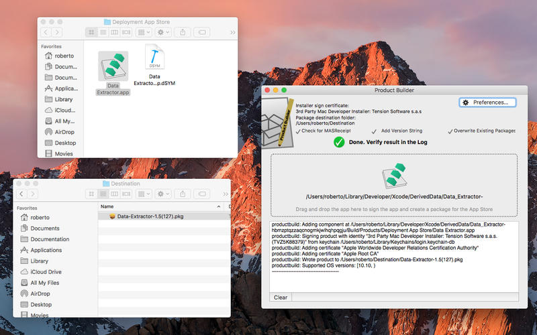Open AirDrop in Deployment App Store sidebar
This screenshot has height=335, width=537.
pyautogui.click(x=60, y=132)
